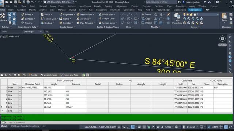
Task: Open the Assembly tool
Action: tap(84, 19)
